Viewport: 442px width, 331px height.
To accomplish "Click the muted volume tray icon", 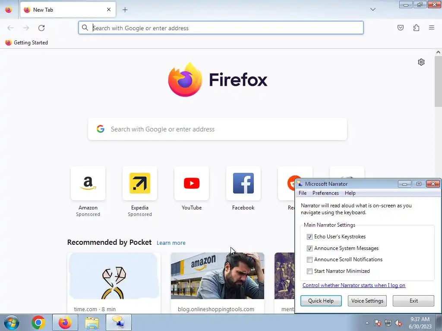I will click(398, 323).
